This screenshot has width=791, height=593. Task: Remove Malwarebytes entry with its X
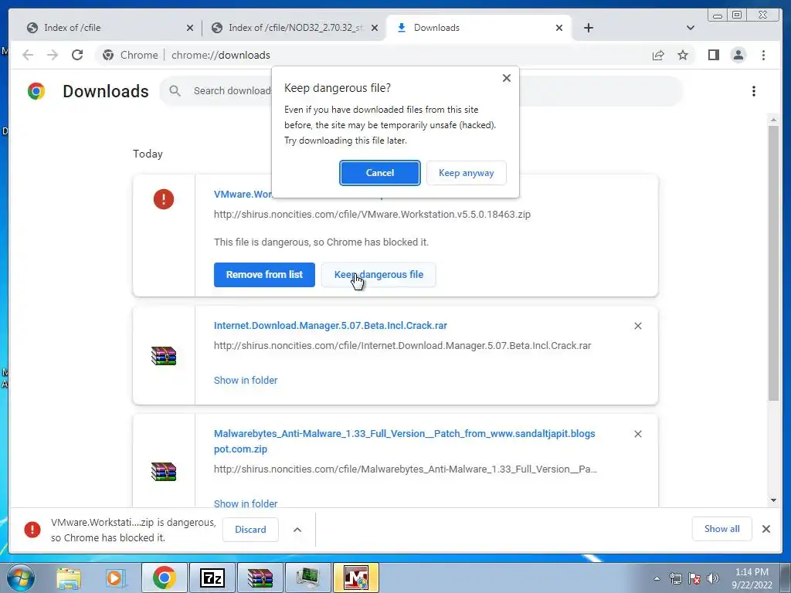click(637, 434)
